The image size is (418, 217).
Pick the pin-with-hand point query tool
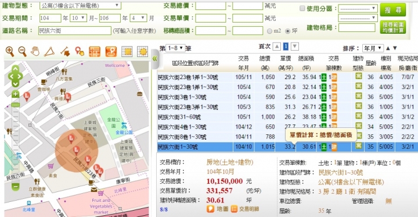coord(79,51)
